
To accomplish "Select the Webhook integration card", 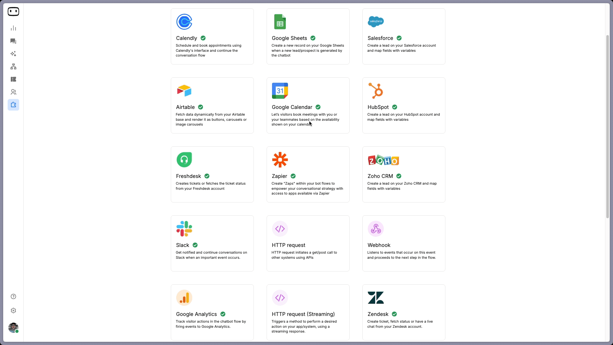I will pyautogui.click(x=404, y=243).
